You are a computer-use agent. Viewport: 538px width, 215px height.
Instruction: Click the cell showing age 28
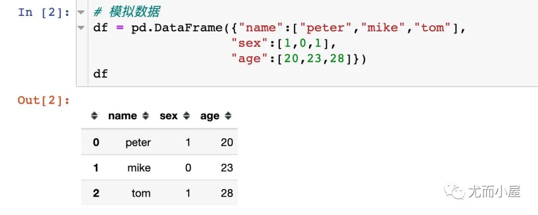pos(227,193)
